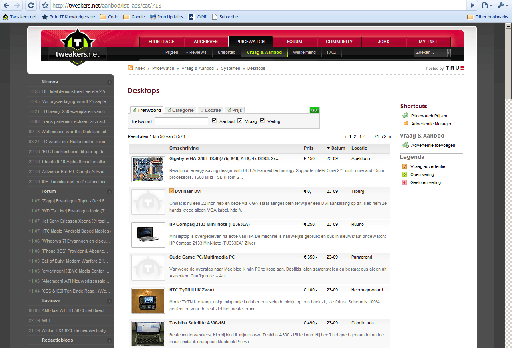The width and height of the screenshot is (512, 348).
Task: Go to results page 2
Action: [x=355, y=136]
